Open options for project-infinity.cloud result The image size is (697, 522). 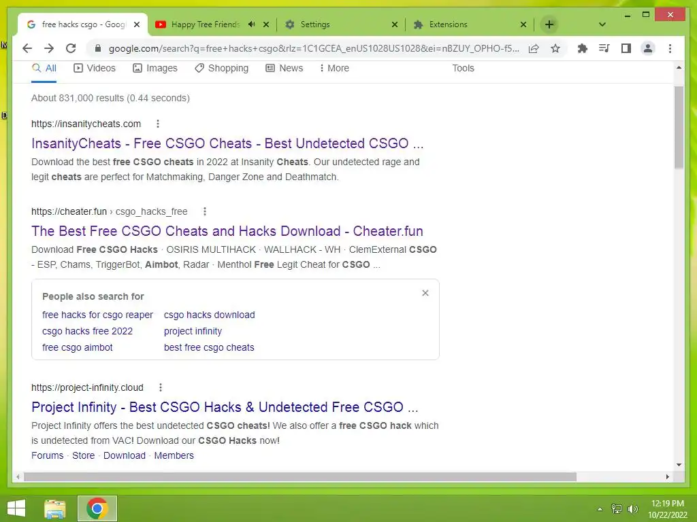(161, 387)
